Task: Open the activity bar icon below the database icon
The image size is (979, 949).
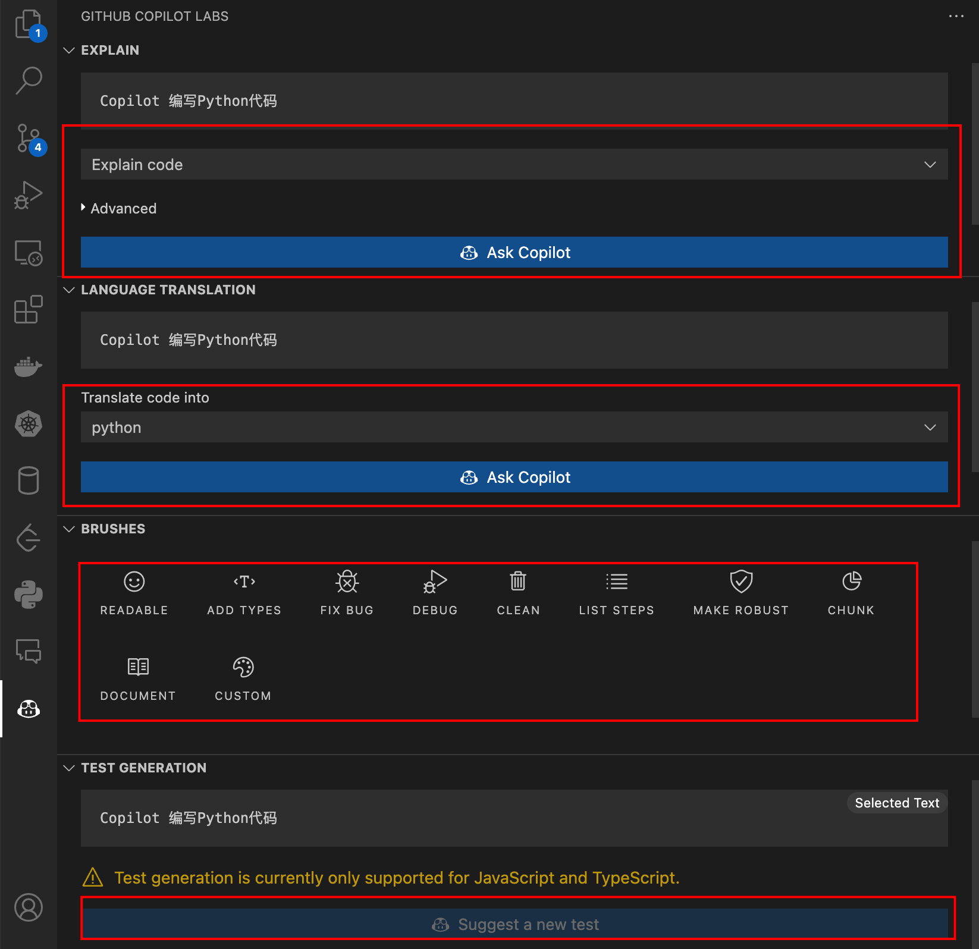Action: (29, 538)
